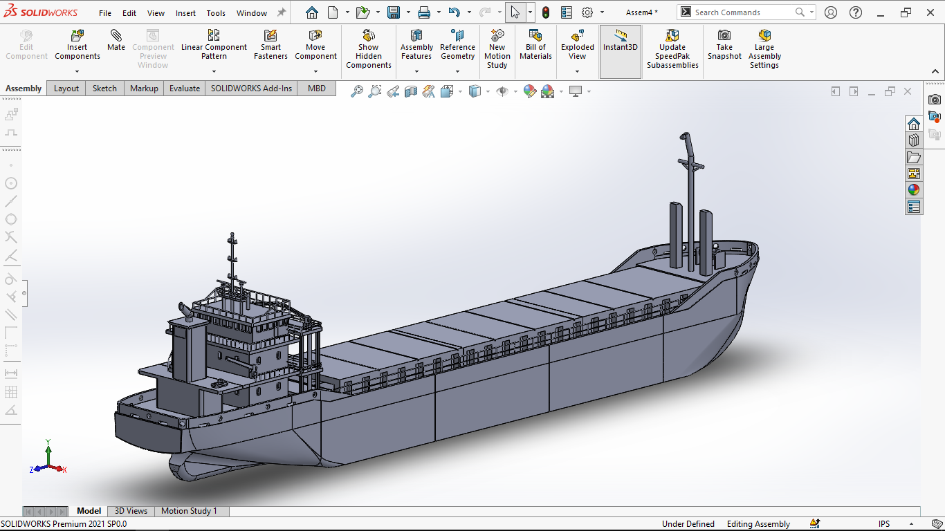Screen dimensions: 945x531
Task: Click Editing Assembly status text
Action: pos(758,524)
